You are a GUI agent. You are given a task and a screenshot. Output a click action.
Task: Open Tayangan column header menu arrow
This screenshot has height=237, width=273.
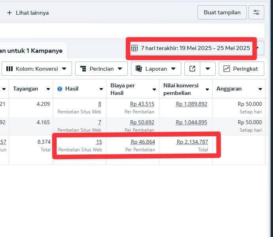point(48,89)
